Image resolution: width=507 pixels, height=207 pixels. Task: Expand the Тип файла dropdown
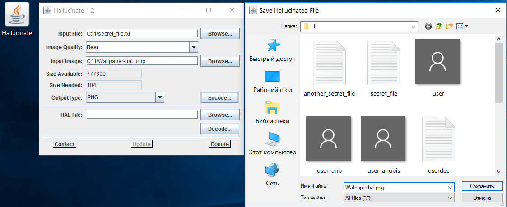(450, 198)
